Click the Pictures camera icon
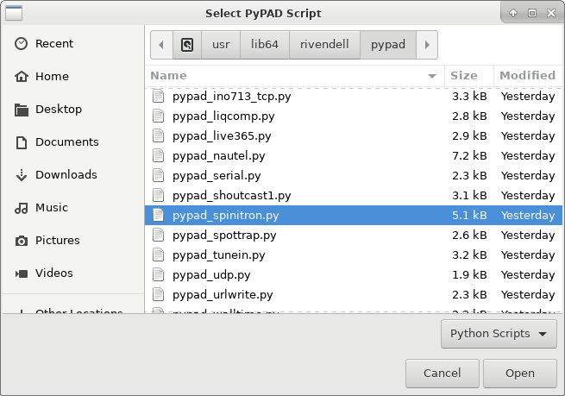 point(21,241)
